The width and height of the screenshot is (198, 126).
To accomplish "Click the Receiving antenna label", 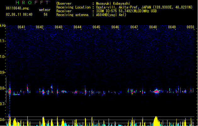I will [72, 15].
